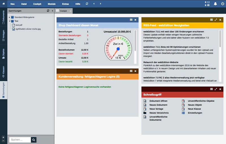Screen dimensions: 226x144
Task: Switch to Vorlagen sidebar tab
Action: 3,35
